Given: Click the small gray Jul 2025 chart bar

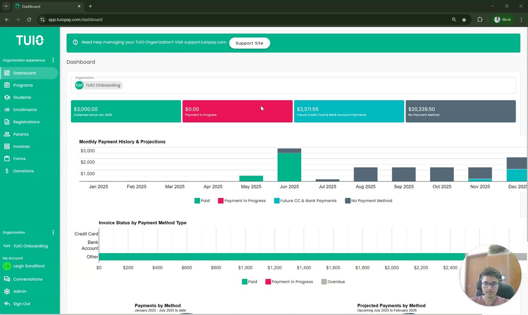Looking at the screenshot, I should (328, 180).
